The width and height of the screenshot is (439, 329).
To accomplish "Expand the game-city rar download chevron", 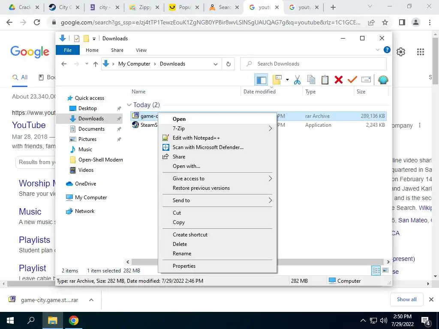I will 91,300.
